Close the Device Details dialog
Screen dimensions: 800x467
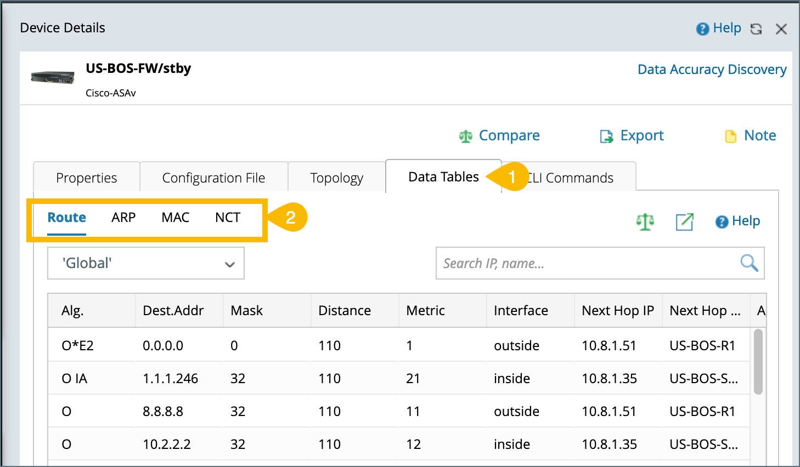pos(781,29)
